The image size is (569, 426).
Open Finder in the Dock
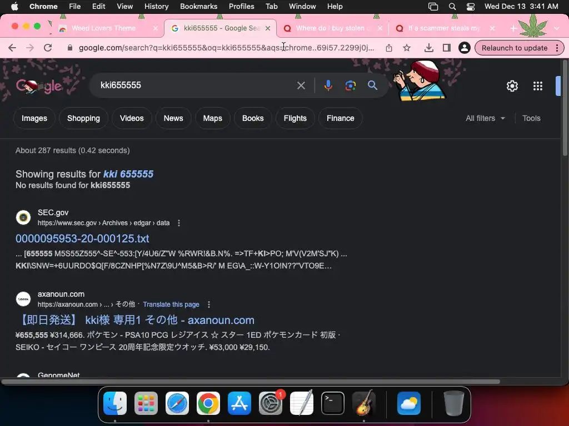click(115, 403)
